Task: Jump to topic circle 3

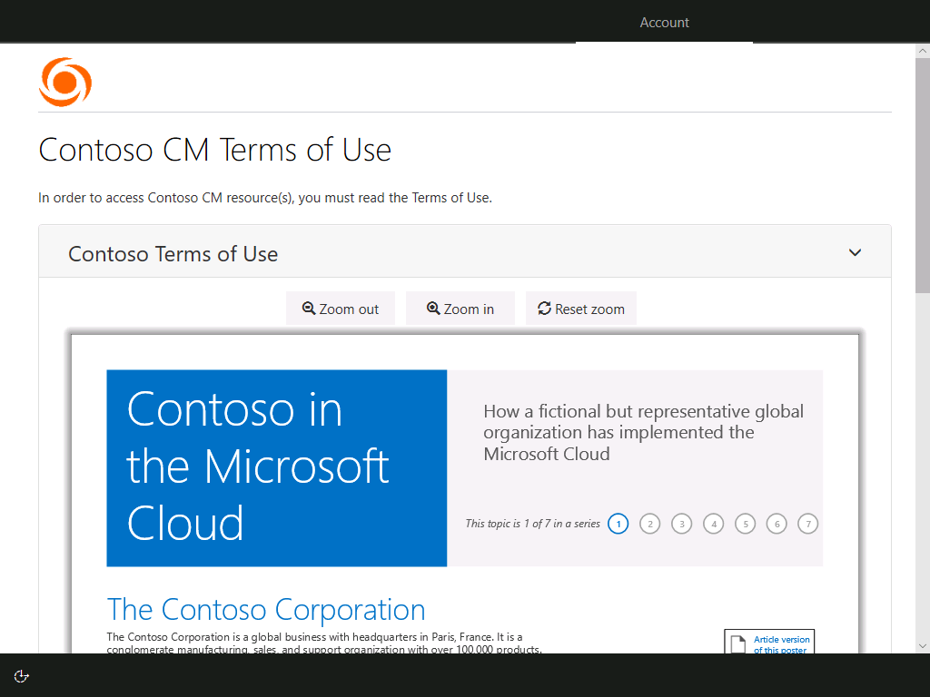Action: pos(681,524)
